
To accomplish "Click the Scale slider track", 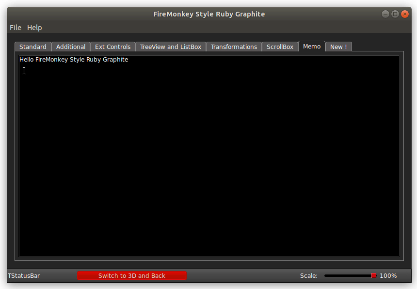I will tap(350, 276).
